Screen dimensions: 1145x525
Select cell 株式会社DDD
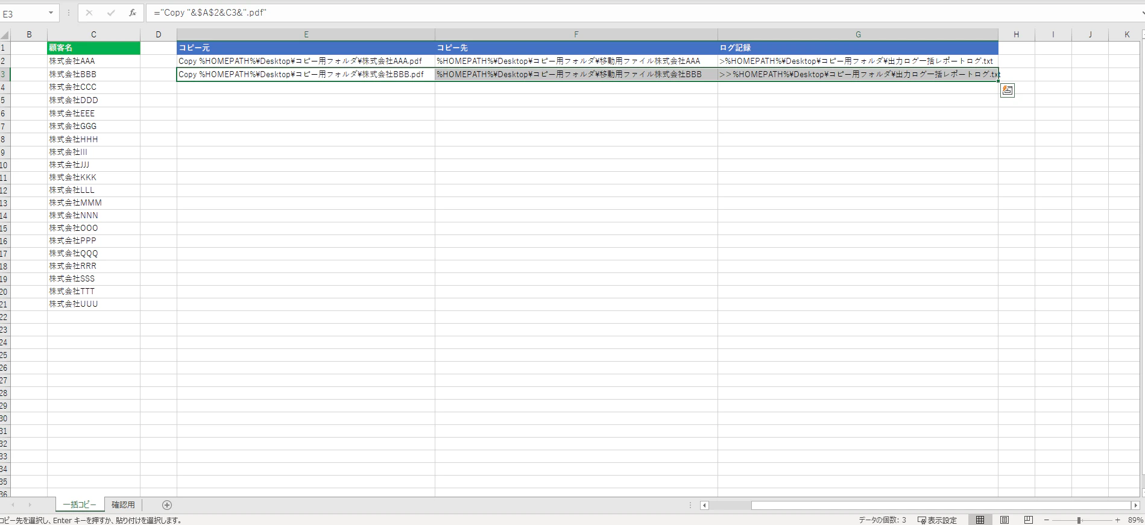point(93,100)
